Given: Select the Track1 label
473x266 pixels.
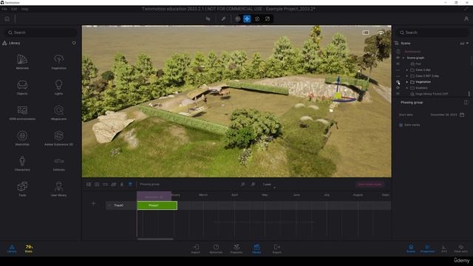Looking at the screenshot, I should point(118,205).
